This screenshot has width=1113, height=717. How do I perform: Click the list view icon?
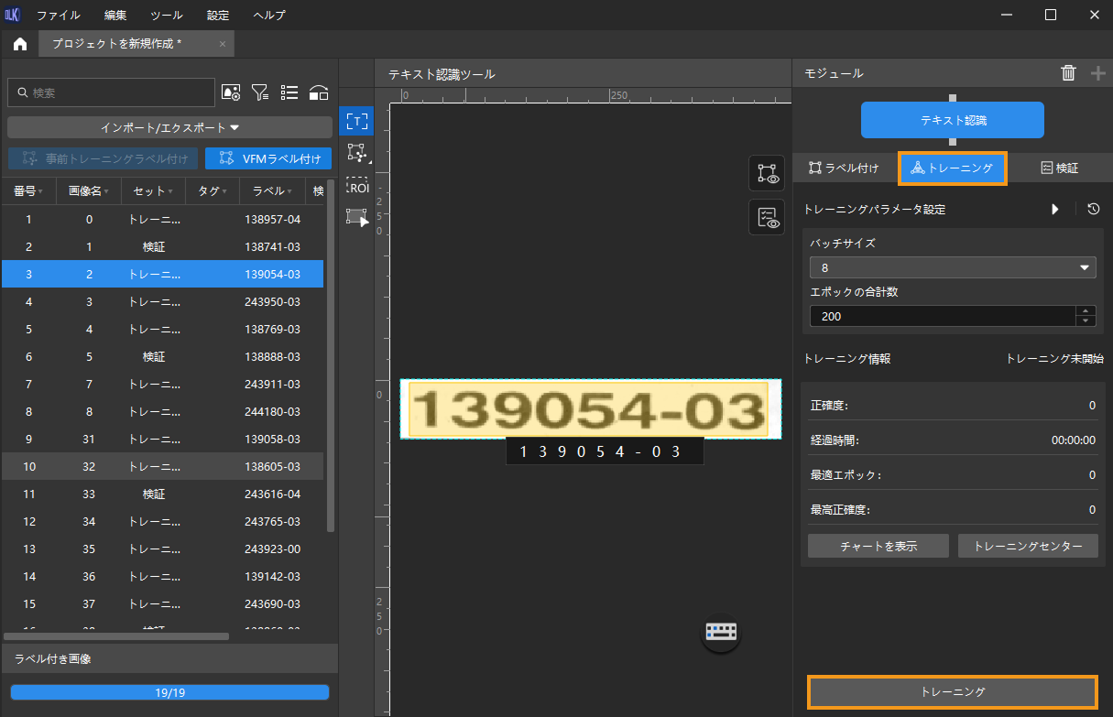point(289,92)
